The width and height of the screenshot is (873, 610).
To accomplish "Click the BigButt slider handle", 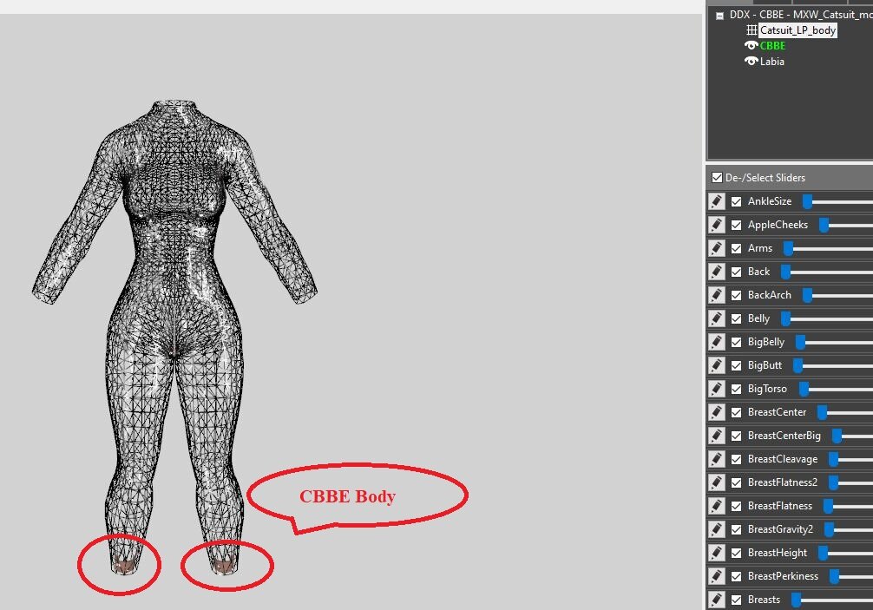I will tap(798, 365).
